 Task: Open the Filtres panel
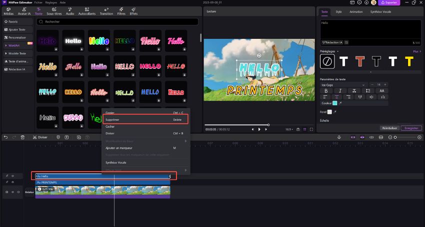coord(121,11)
